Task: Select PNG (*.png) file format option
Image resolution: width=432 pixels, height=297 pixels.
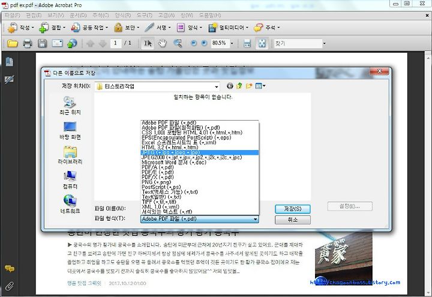Action: click(x=200, y=182)
